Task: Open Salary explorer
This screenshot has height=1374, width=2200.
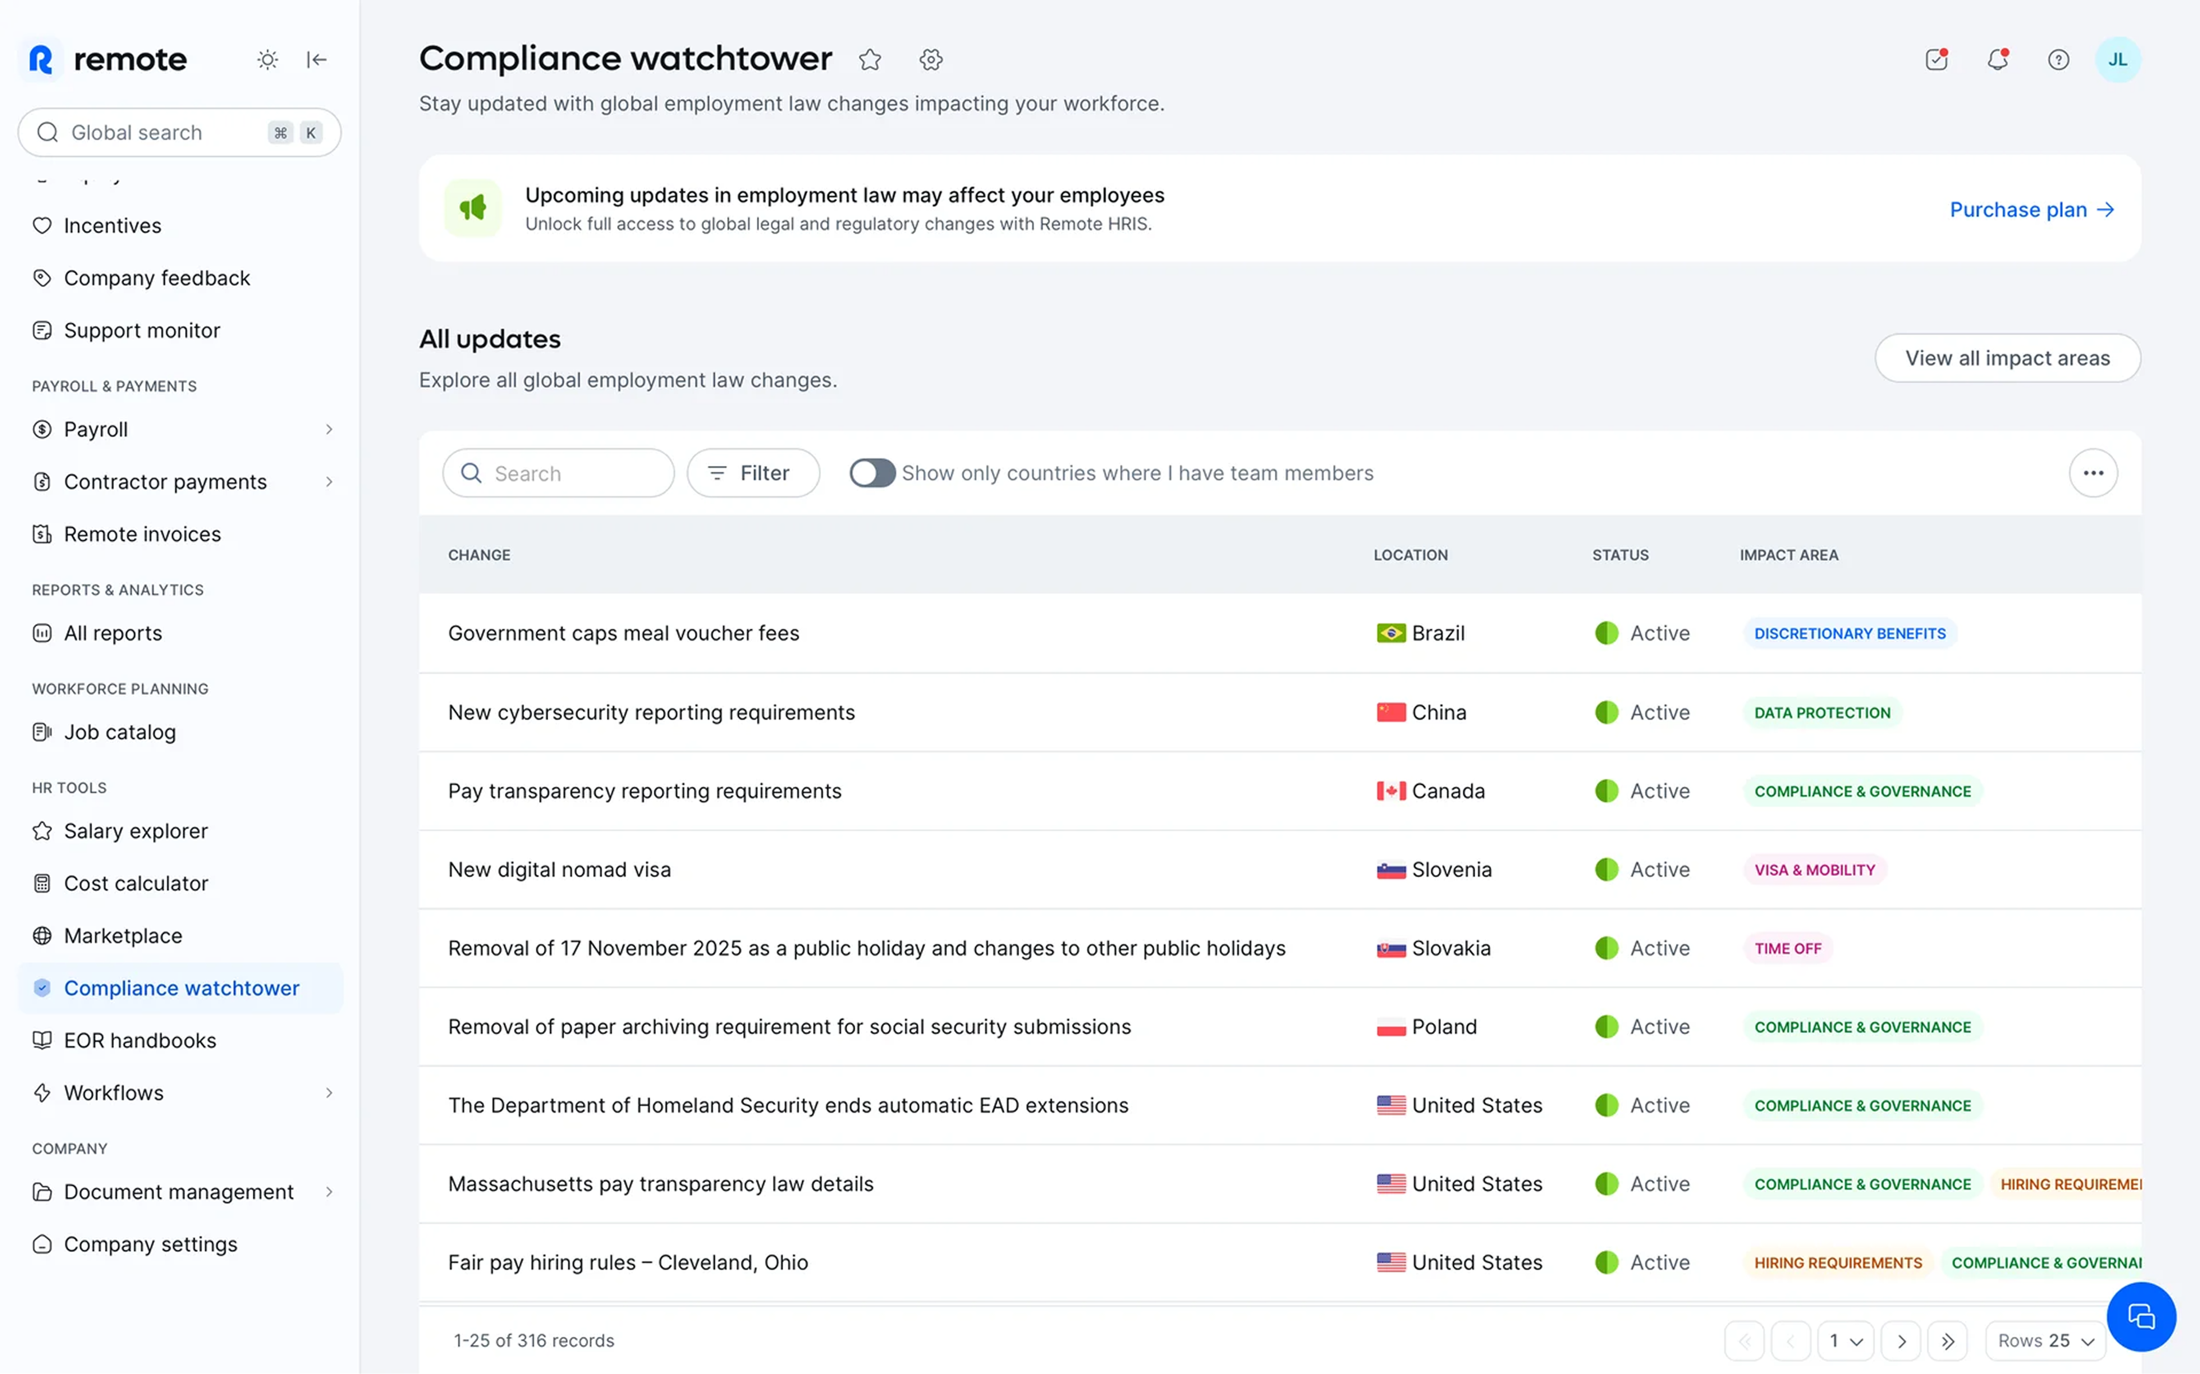Action: click(x=135, y=831)
